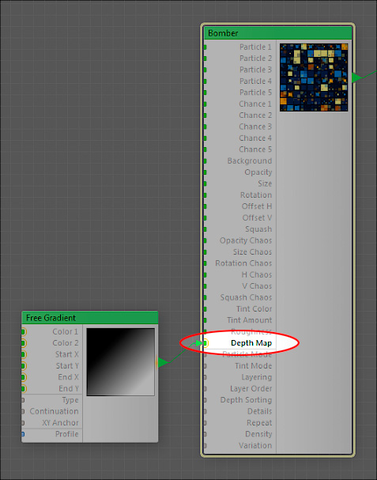Select the XY Anchor label on Free Gradient
Screen dimensions: 377x480
60,423
